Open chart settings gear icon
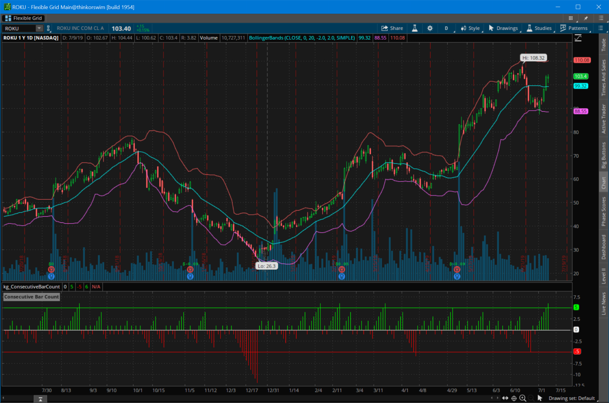Screen dimensions: 609x403 point(430,28)
